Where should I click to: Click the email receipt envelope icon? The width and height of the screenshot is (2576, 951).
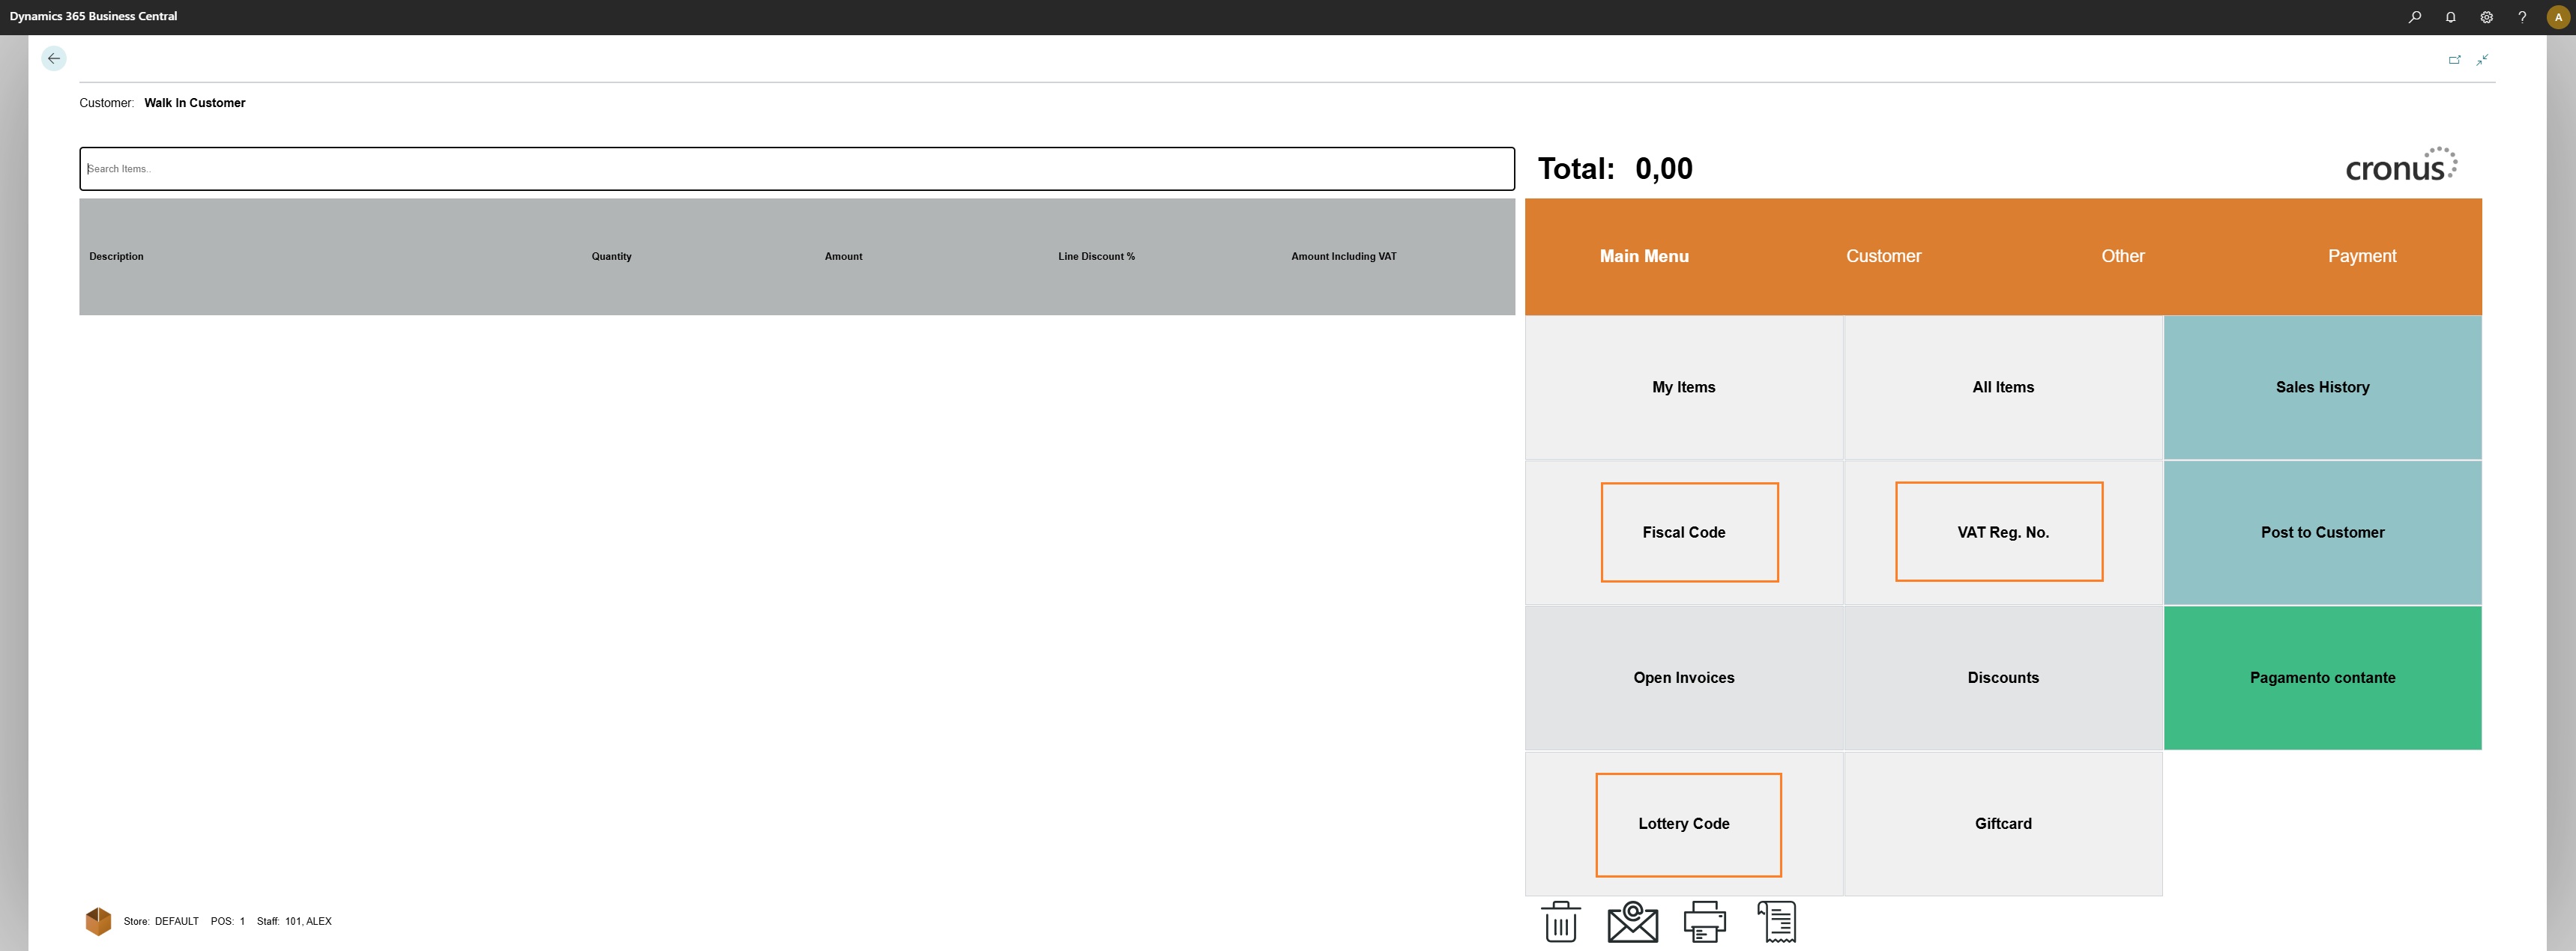(x=1632, y=921)
